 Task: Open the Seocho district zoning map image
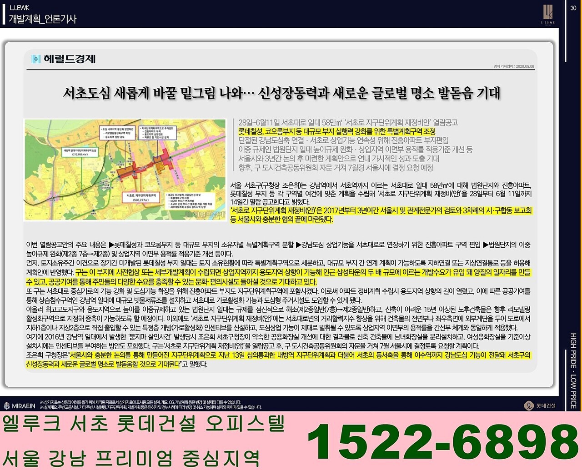tap(125, 170)
